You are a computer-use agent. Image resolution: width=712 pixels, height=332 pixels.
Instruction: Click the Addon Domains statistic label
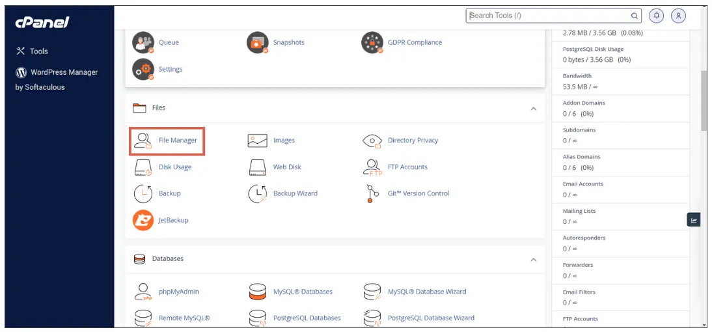coord(584,103)
